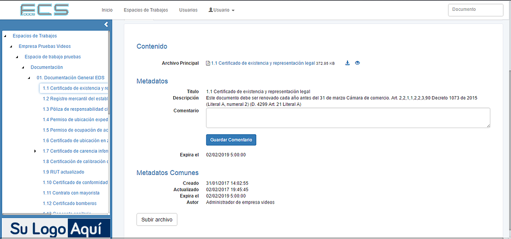The height and width of the screenshot is (239, 511).
Task: Click inside the Comentario text area
Action: (348, 117)
